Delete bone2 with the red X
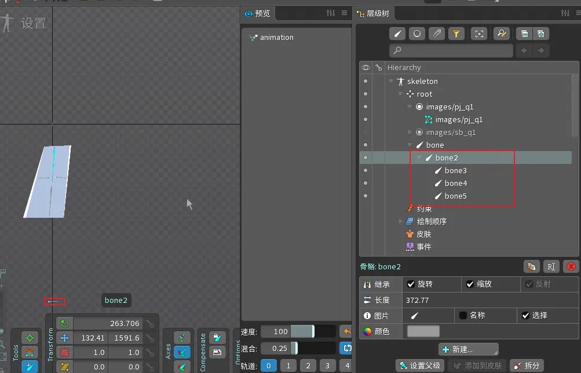The image size is (581, 373). click(571, 266)
